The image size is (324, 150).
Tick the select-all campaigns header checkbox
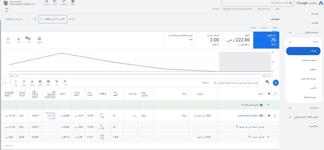275,94
